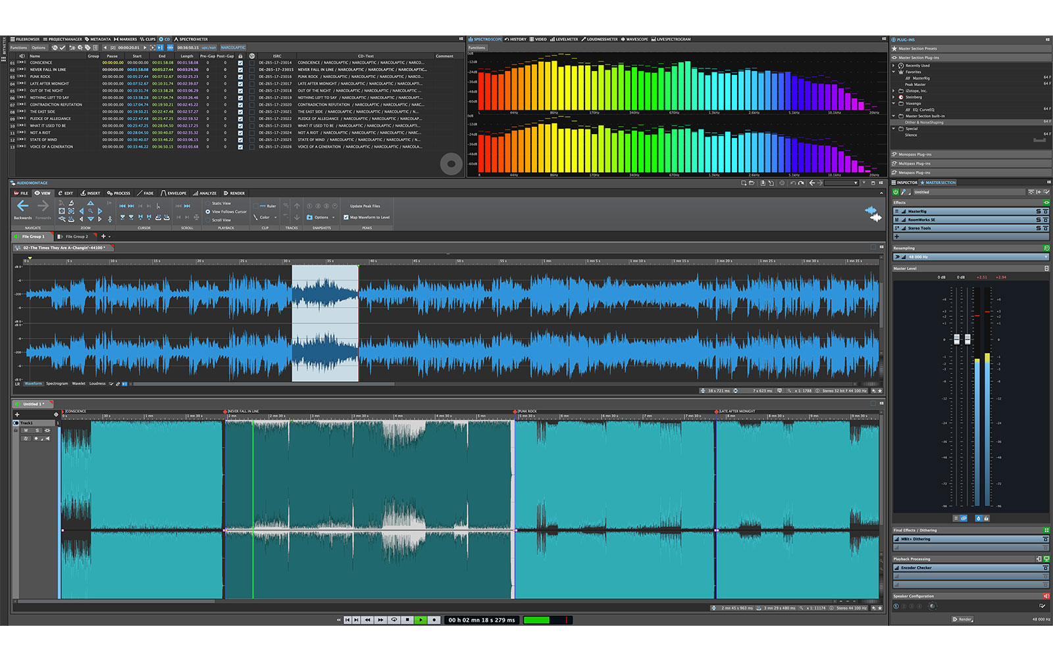Click the CD burn disc icon
Viewport: 1053px width, 662px height.
pos(54,47)
